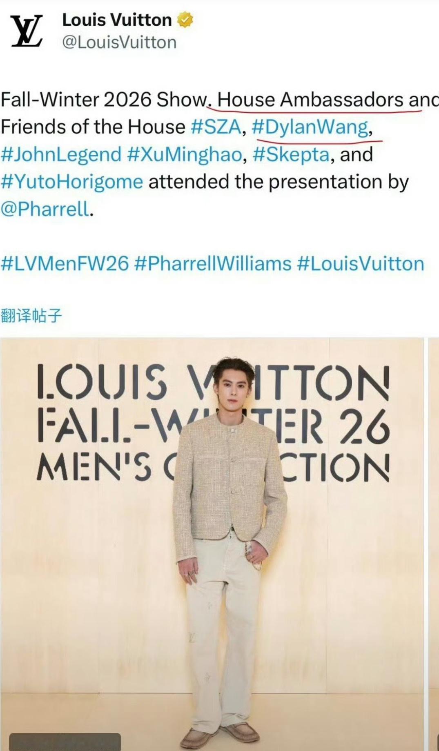Screen dimensions: 439x751
Task: Open the Louis Vuitton display name
Action: coord(117,20)
